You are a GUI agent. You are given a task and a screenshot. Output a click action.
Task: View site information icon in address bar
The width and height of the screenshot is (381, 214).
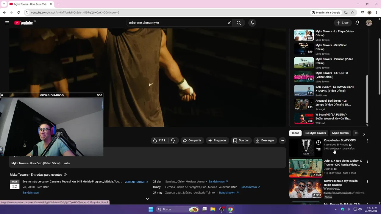27,12
